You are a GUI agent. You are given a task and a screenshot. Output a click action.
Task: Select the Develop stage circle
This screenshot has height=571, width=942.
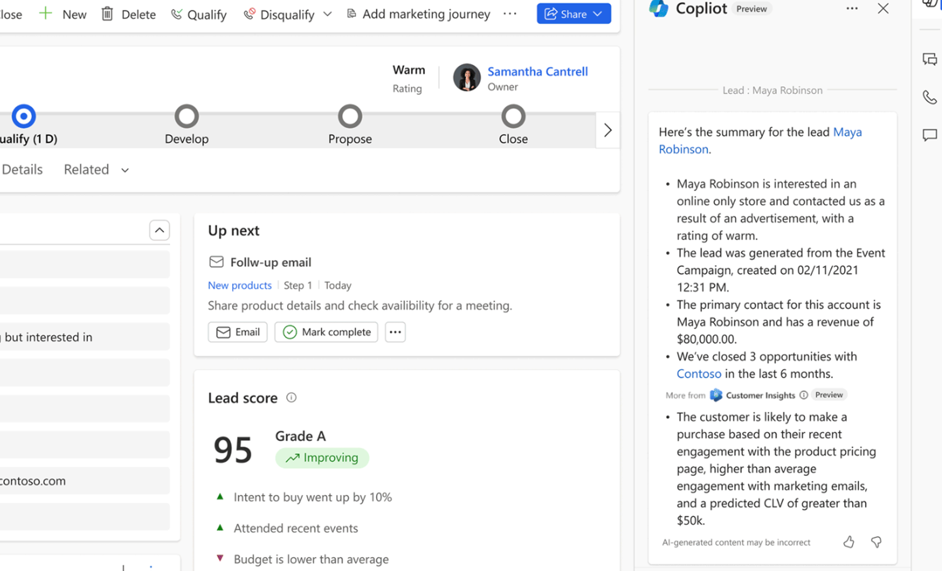click(x=187, y=117)
